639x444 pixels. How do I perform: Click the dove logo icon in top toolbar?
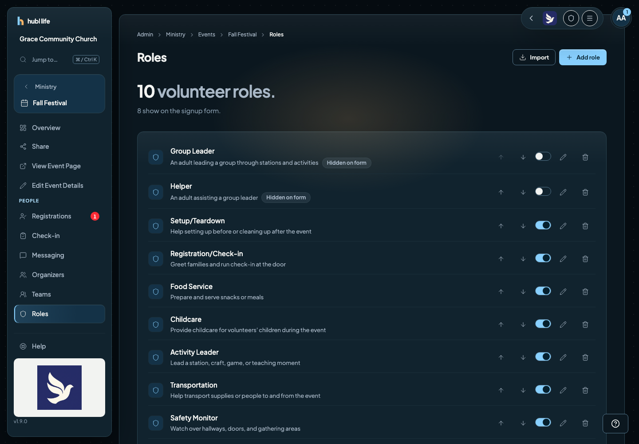point(550,18)
